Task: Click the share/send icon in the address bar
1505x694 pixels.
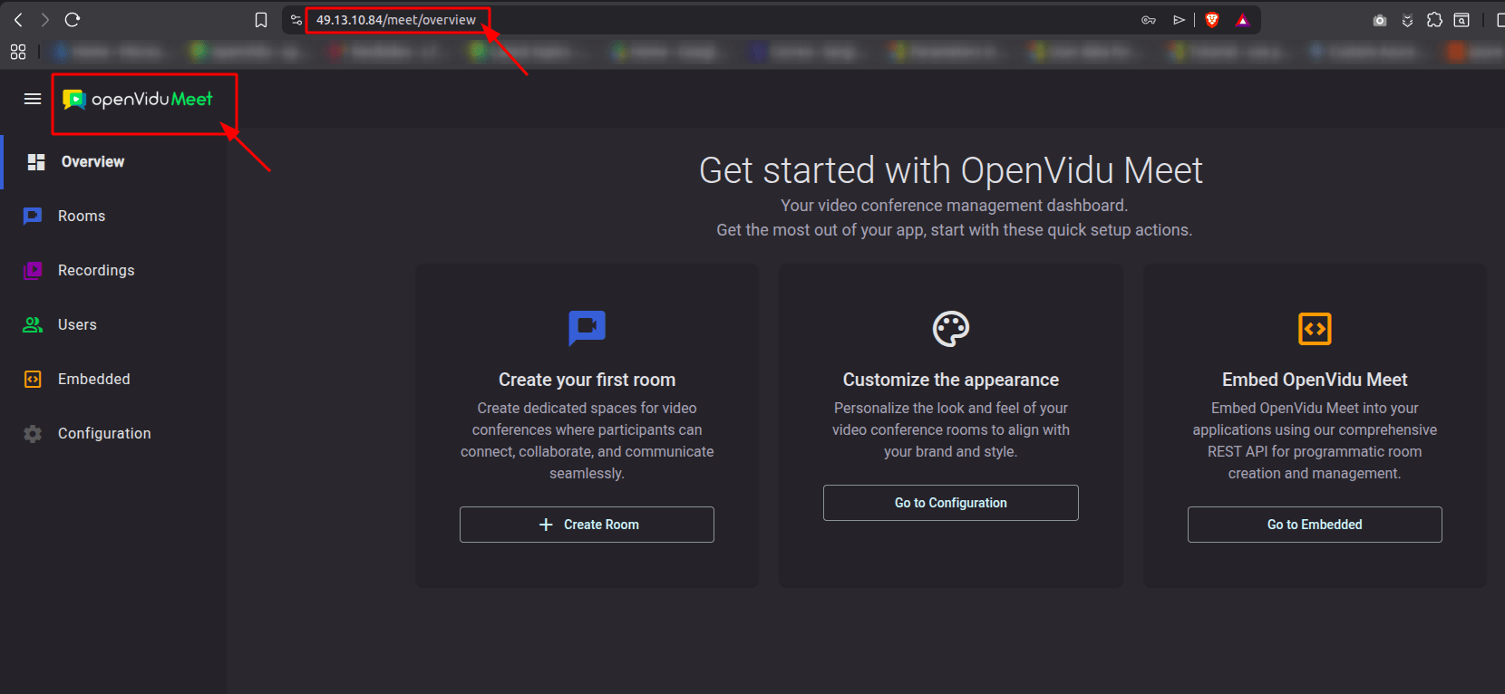Action: click(x=1179, y=20)
